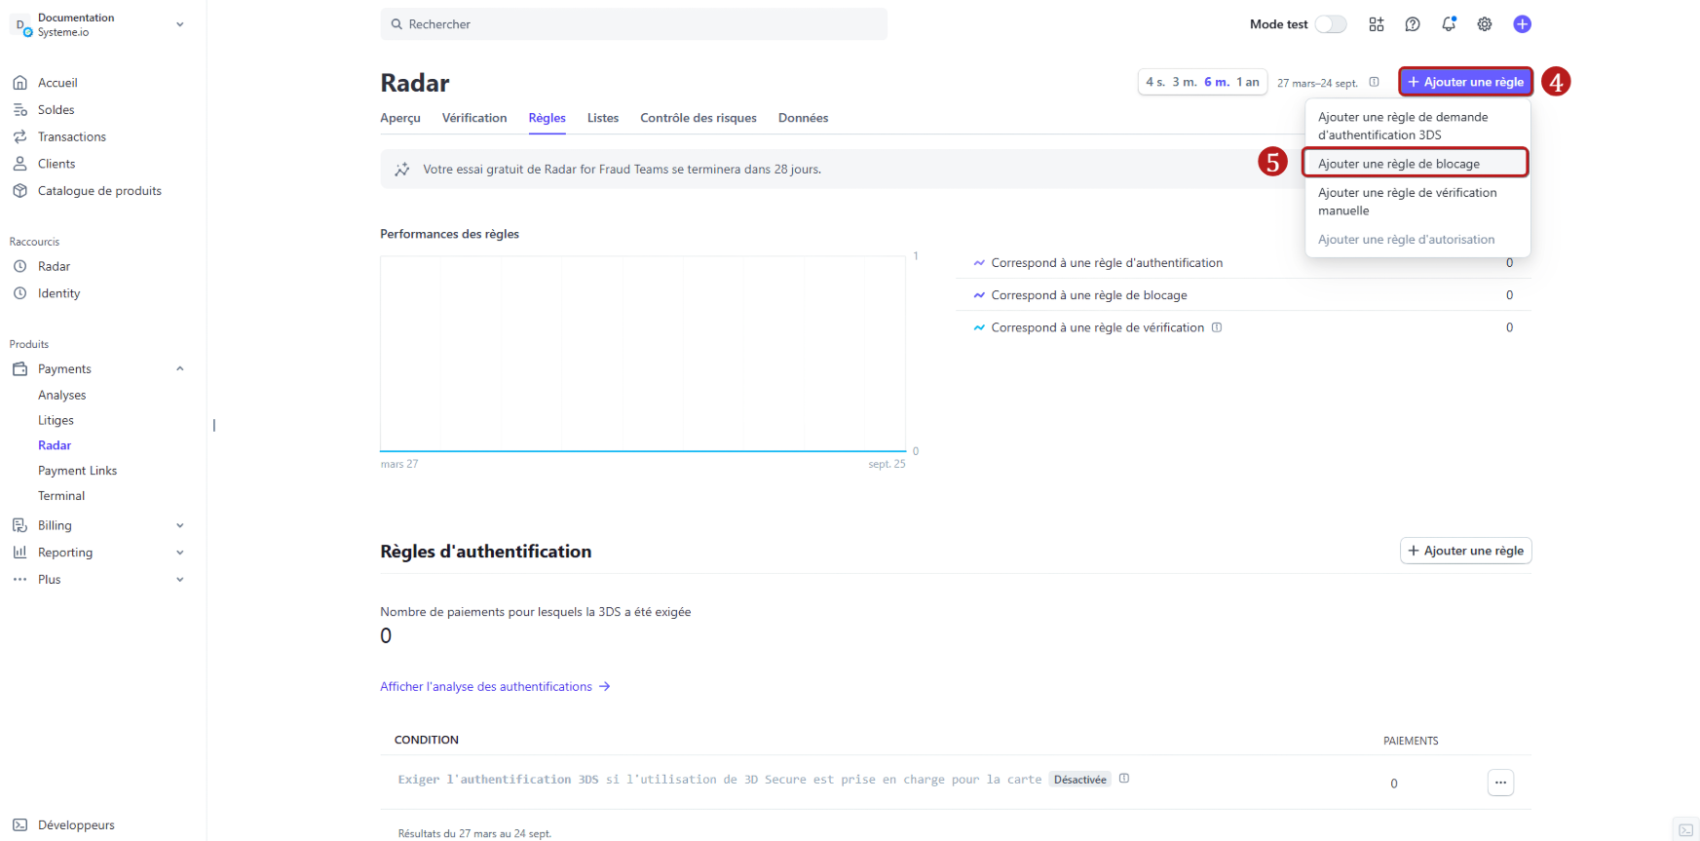
Task: Choose Ajouter une règle de demande d'authentification 3DS
Action: pyautogui.click(x=1417, y=126)
